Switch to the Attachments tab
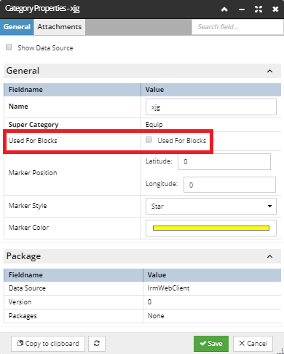The width and height of the screenshot is (284, 354). 60,27
